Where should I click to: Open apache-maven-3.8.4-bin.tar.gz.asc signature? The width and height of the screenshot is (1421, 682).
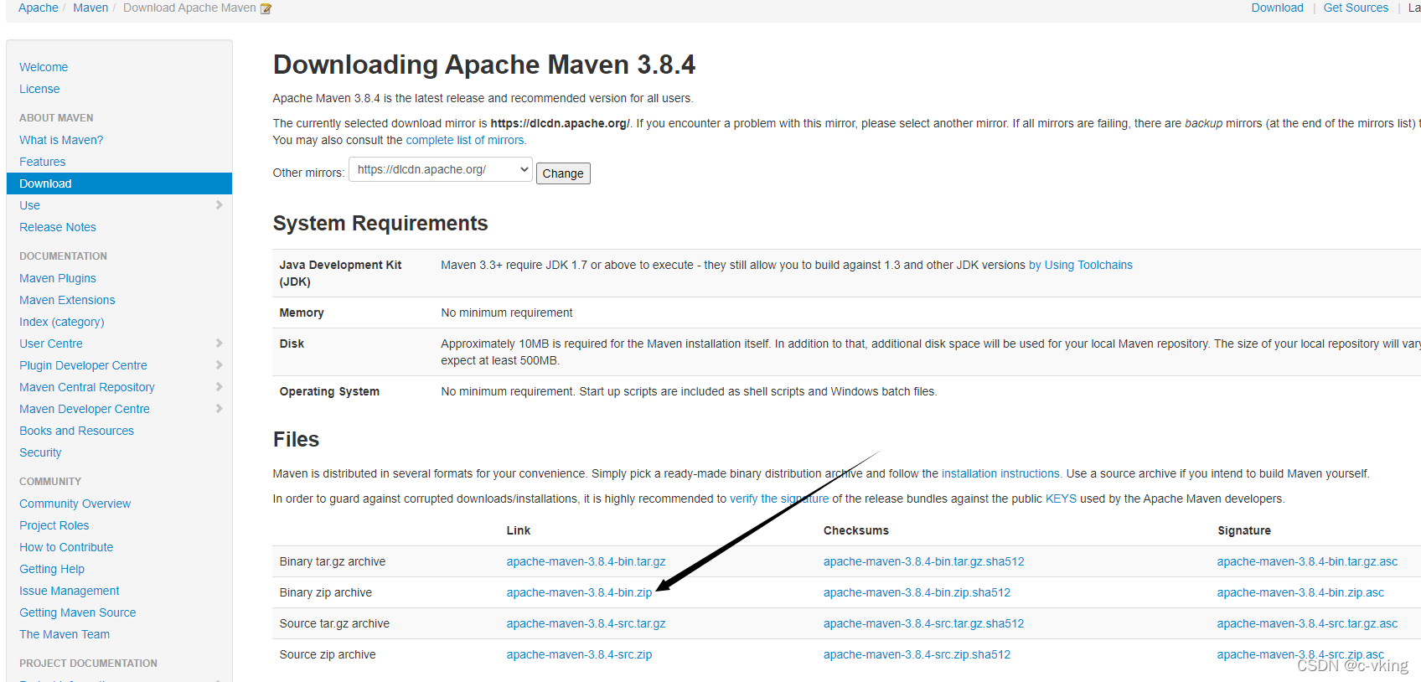(1307, 561)
